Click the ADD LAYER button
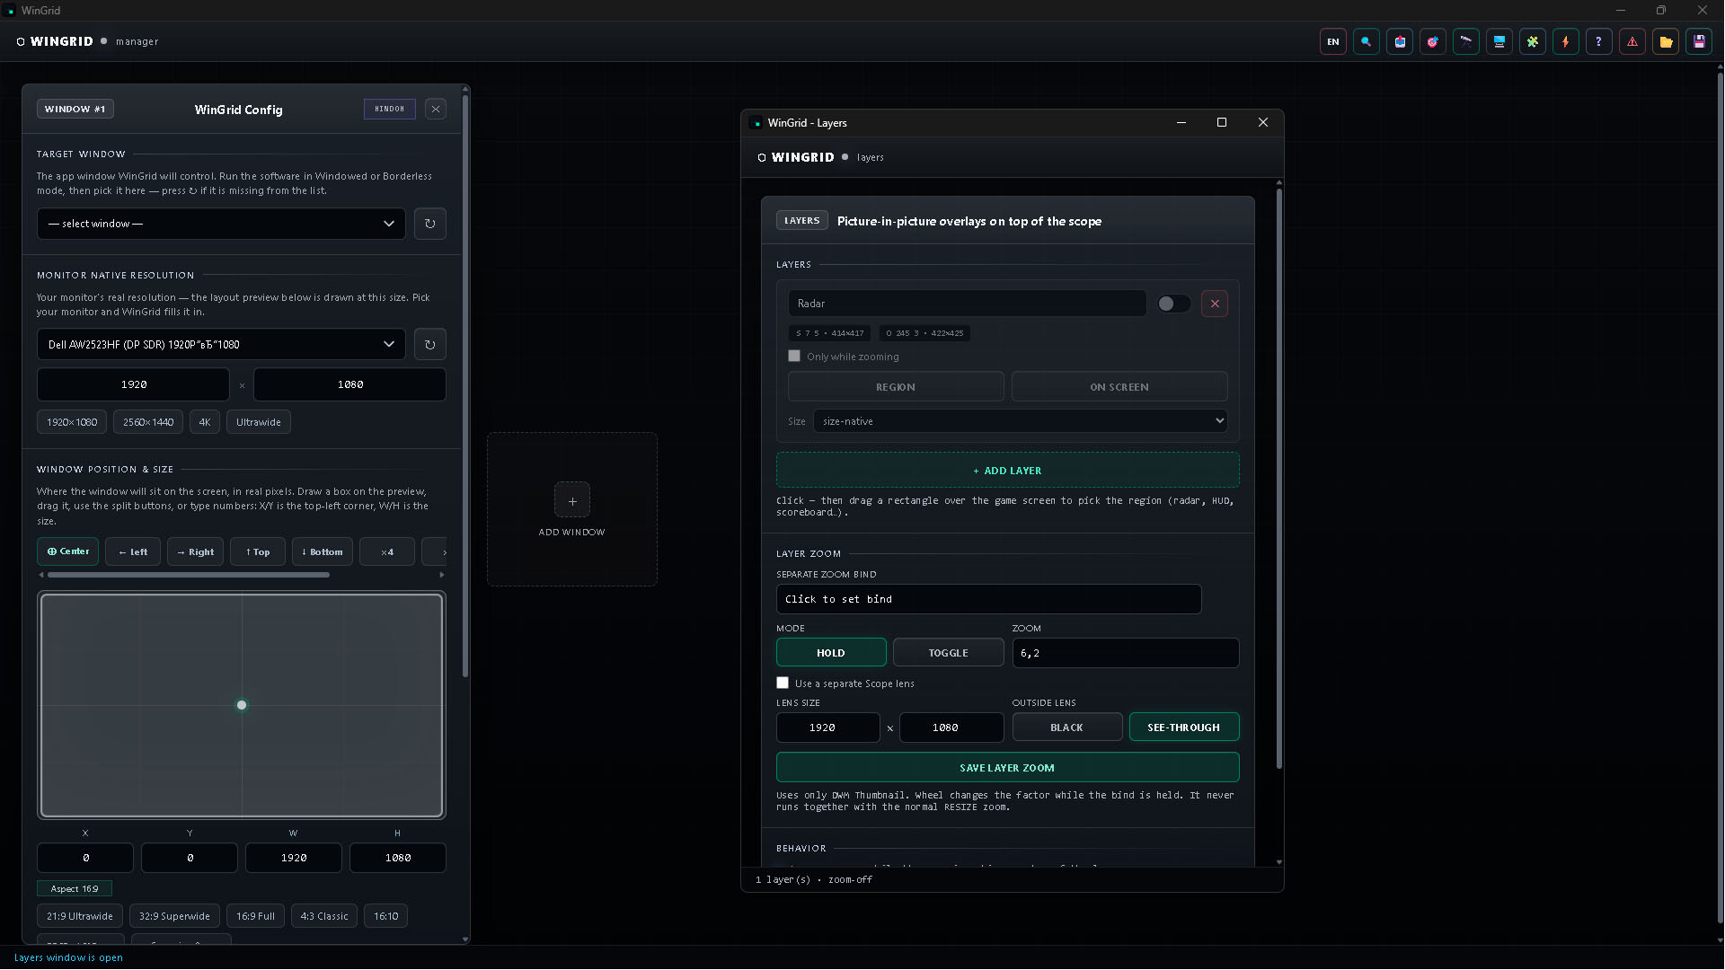Image resolution: width=1725 pixels, height=970 pixels. coord(1008,471)
